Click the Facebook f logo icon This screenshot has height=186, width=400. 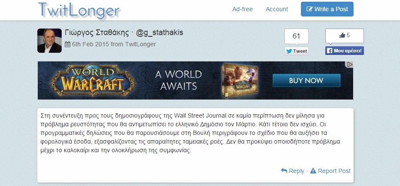330,51
